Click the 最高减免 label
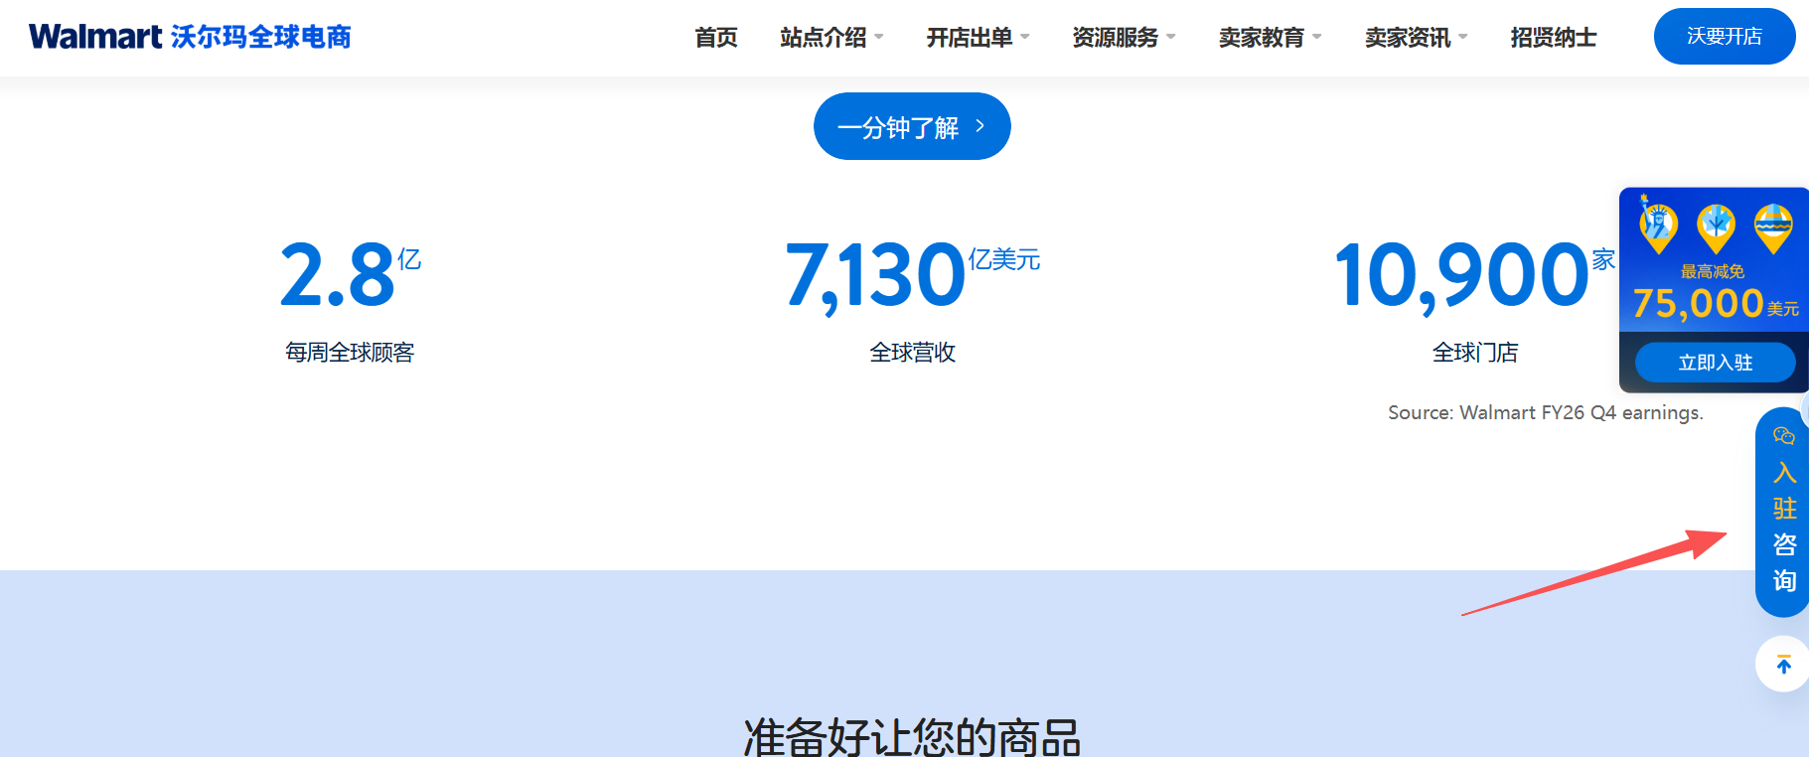Image resolution: width=1809 pixels, height=757 pixels. click(x=1713, y=271)
